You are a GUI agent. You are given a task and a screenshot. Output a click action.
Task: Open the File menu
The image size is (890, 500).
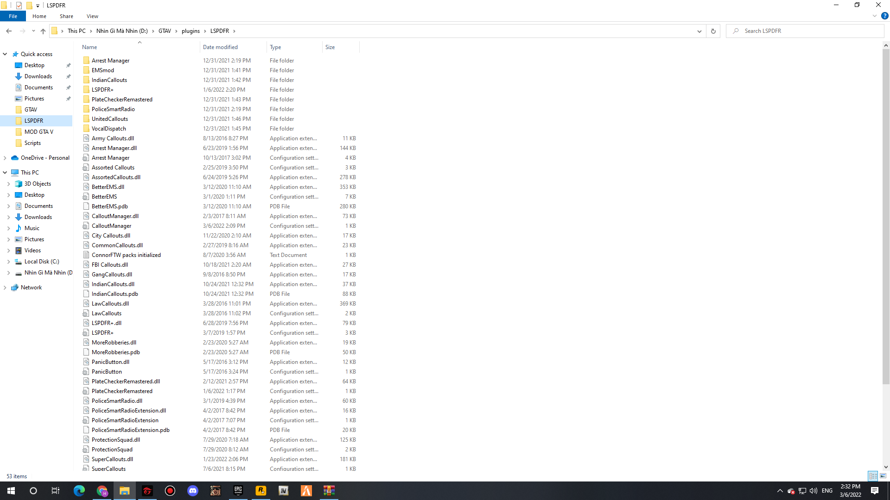click(x=13, y=16)
